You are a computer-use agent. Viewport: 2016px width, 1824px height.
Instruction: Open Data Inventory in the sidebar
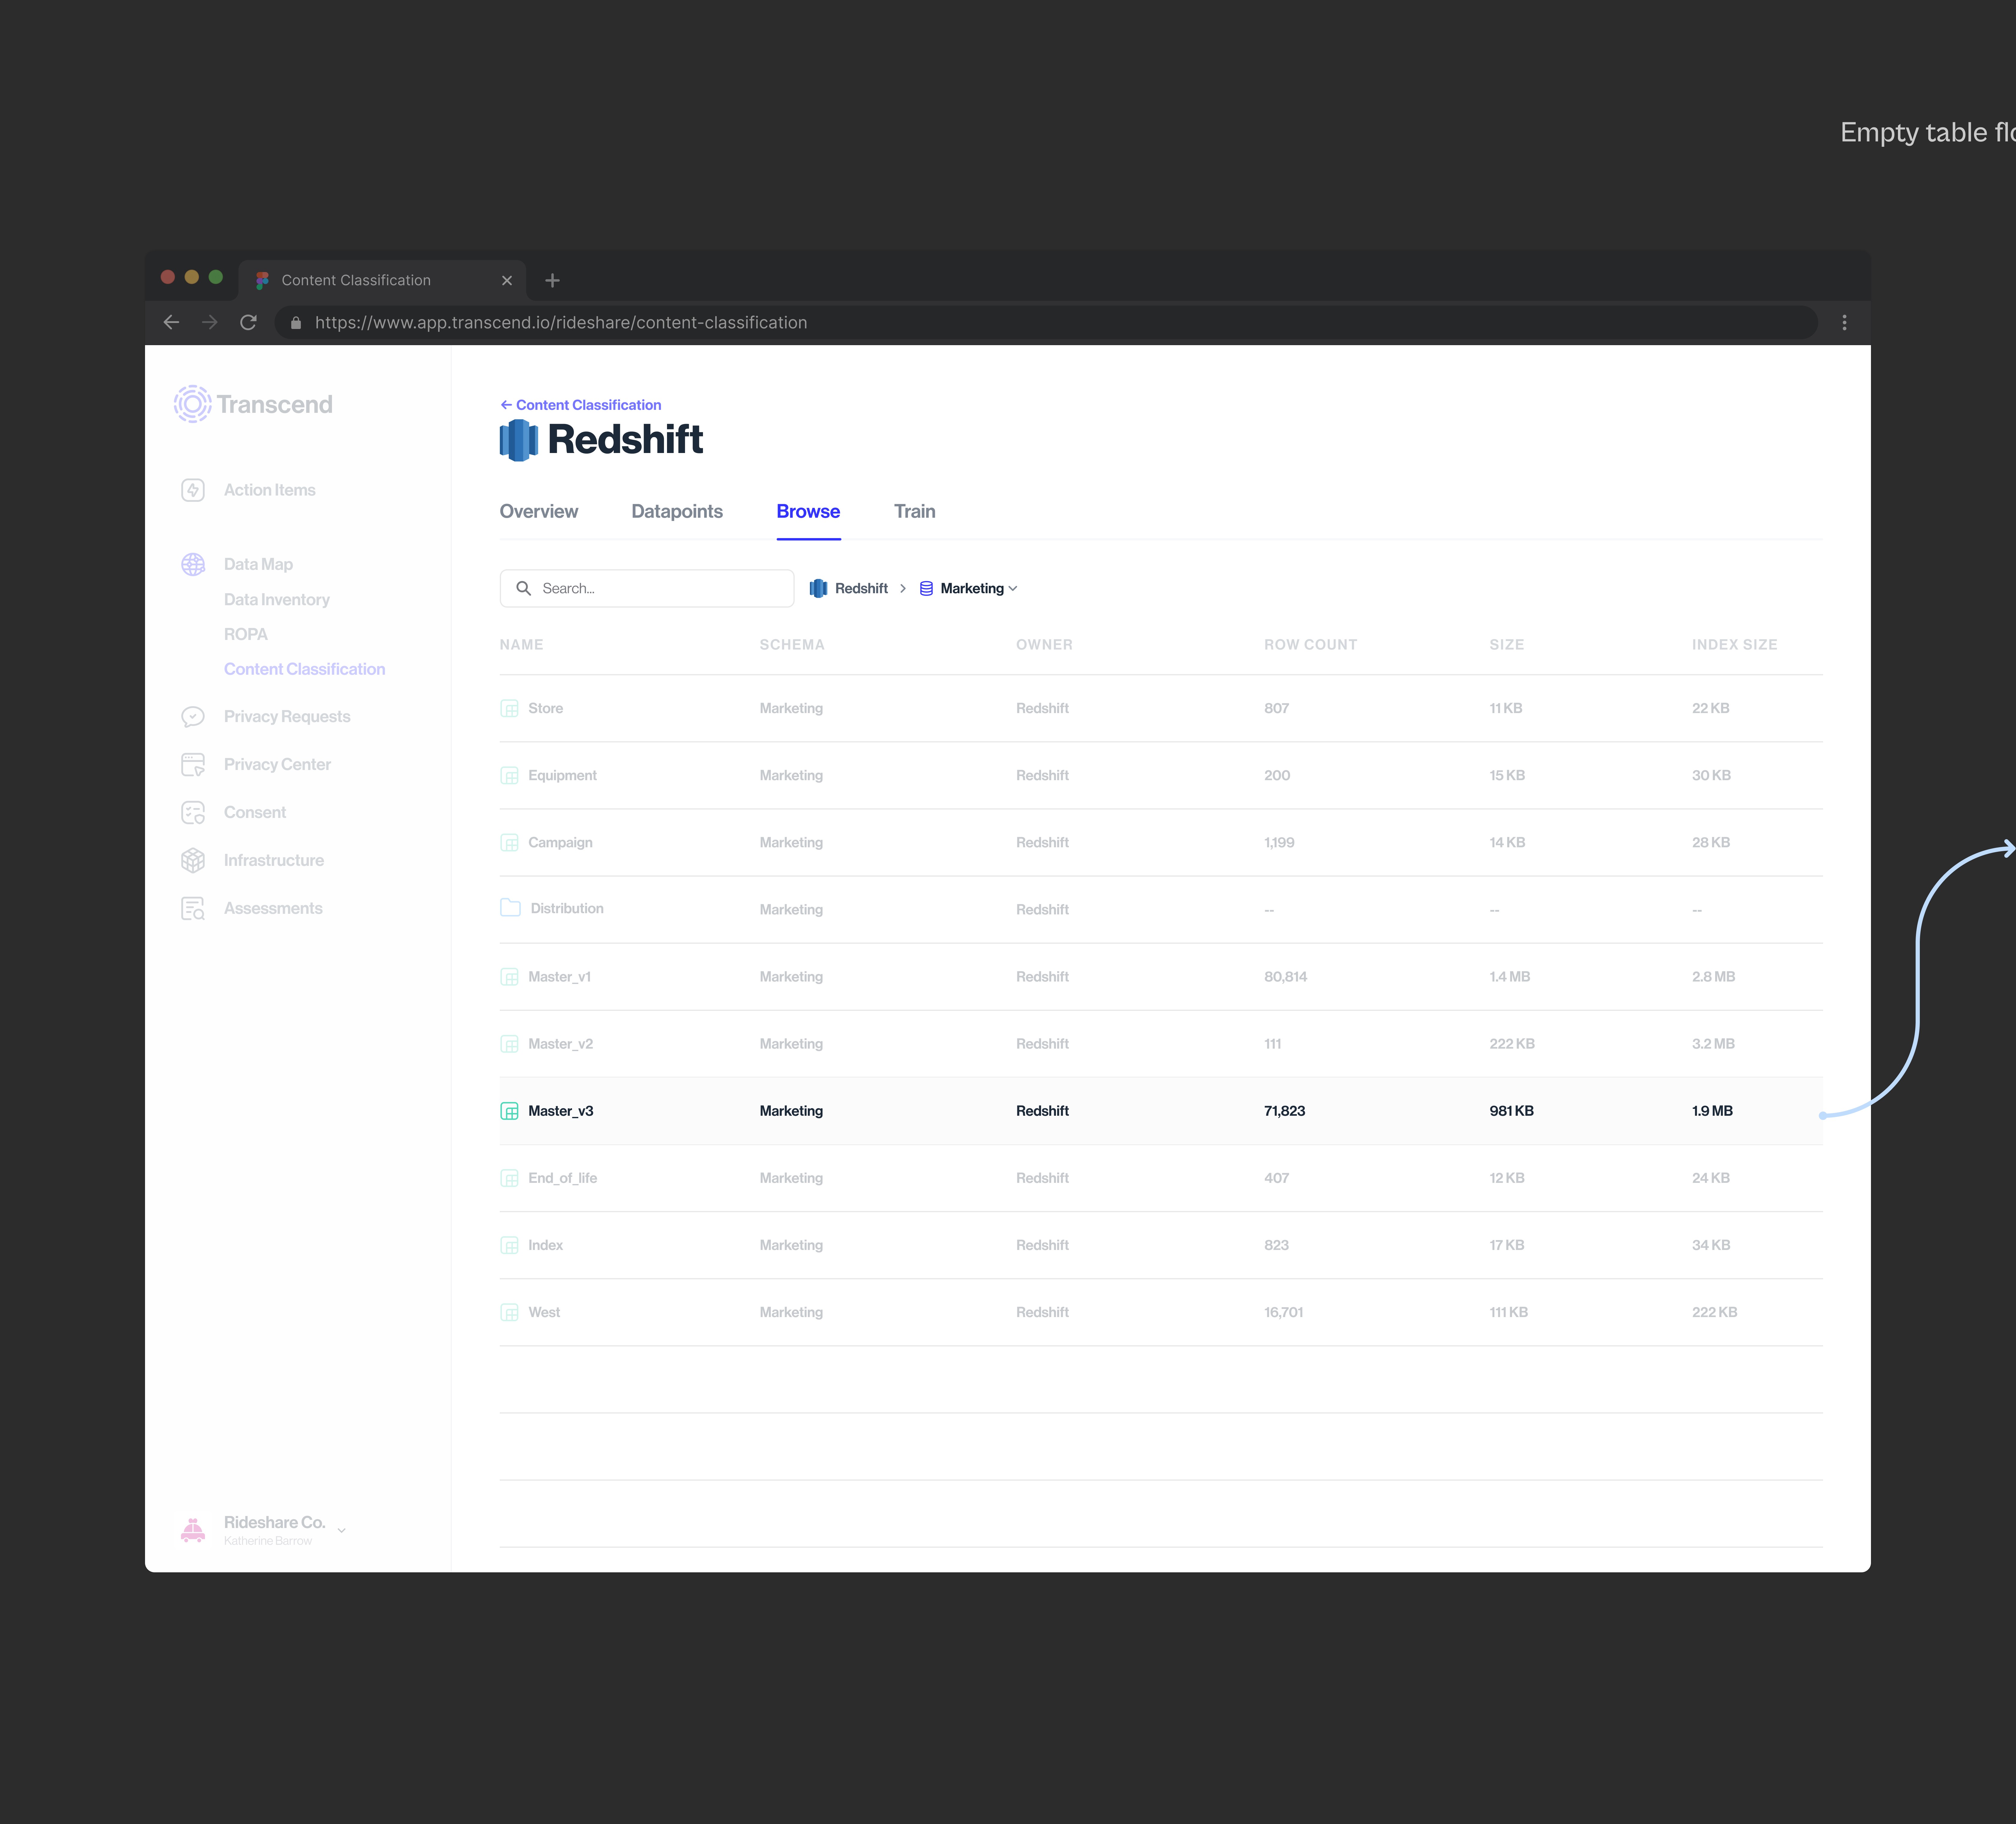coord(276,599)
